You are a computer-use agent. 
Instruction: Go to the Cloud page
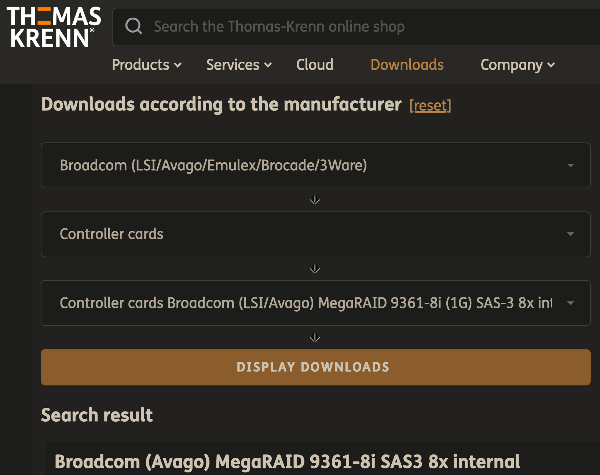(x=315, y=65)
